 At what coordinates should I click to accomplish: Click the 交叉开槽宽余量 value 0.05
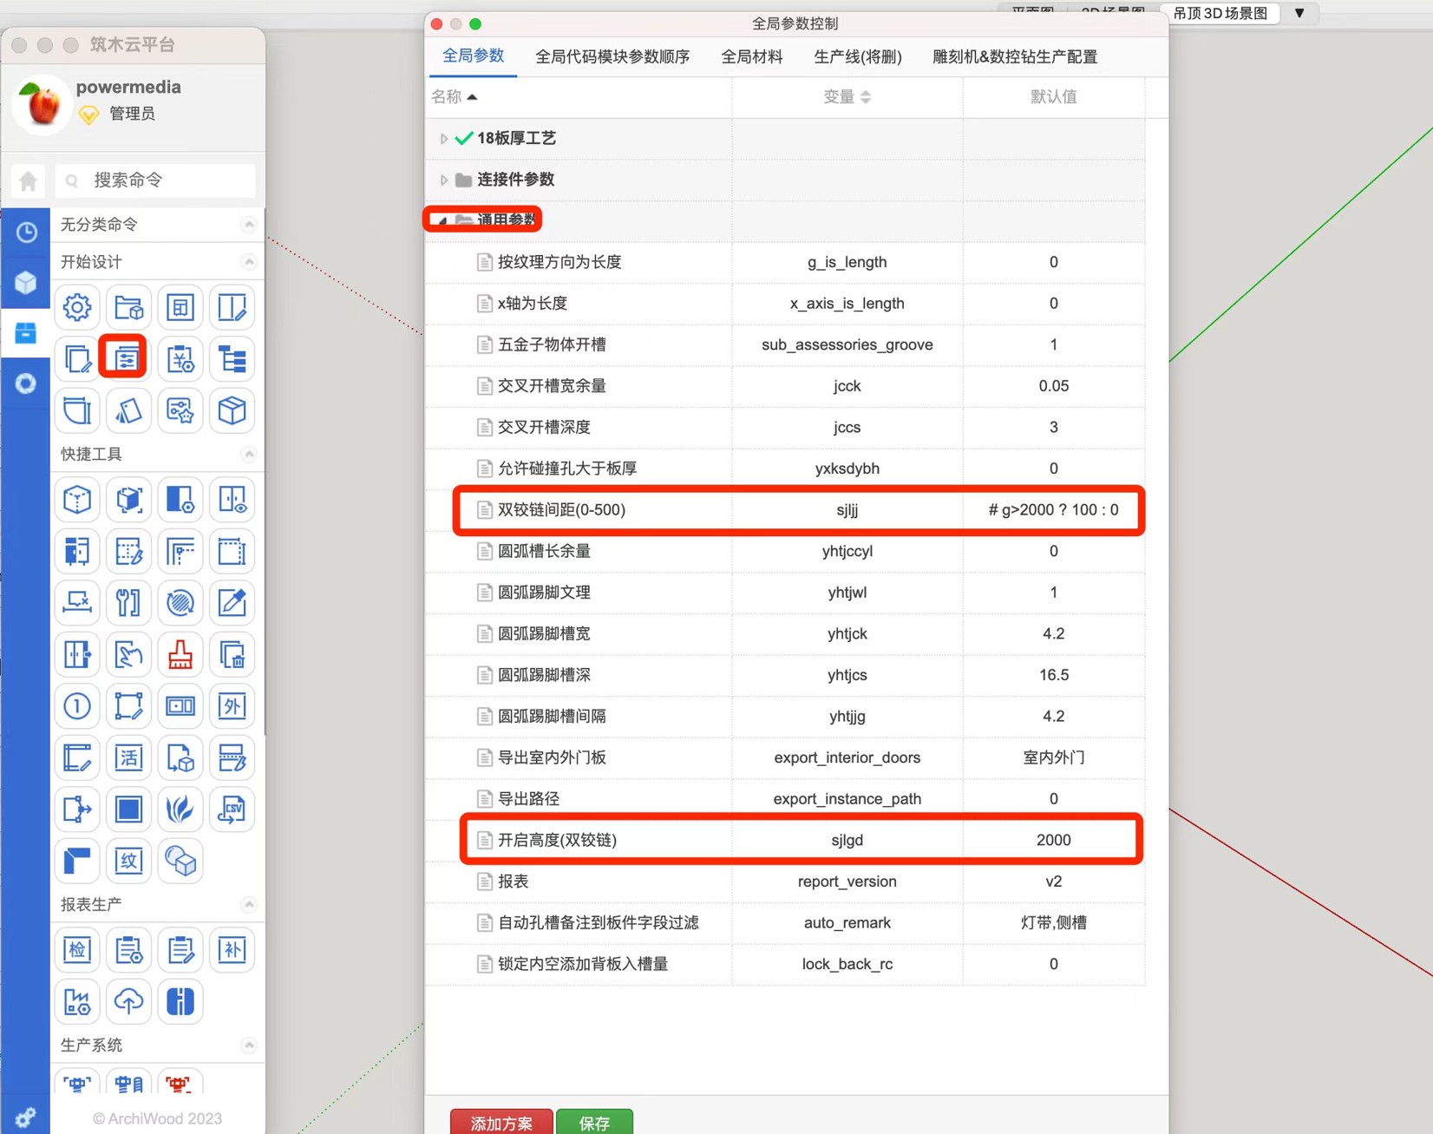tap(1054, 386)
